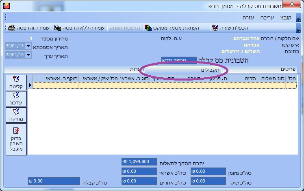Click the סה"כ מזומן total field

click(208, 171)
